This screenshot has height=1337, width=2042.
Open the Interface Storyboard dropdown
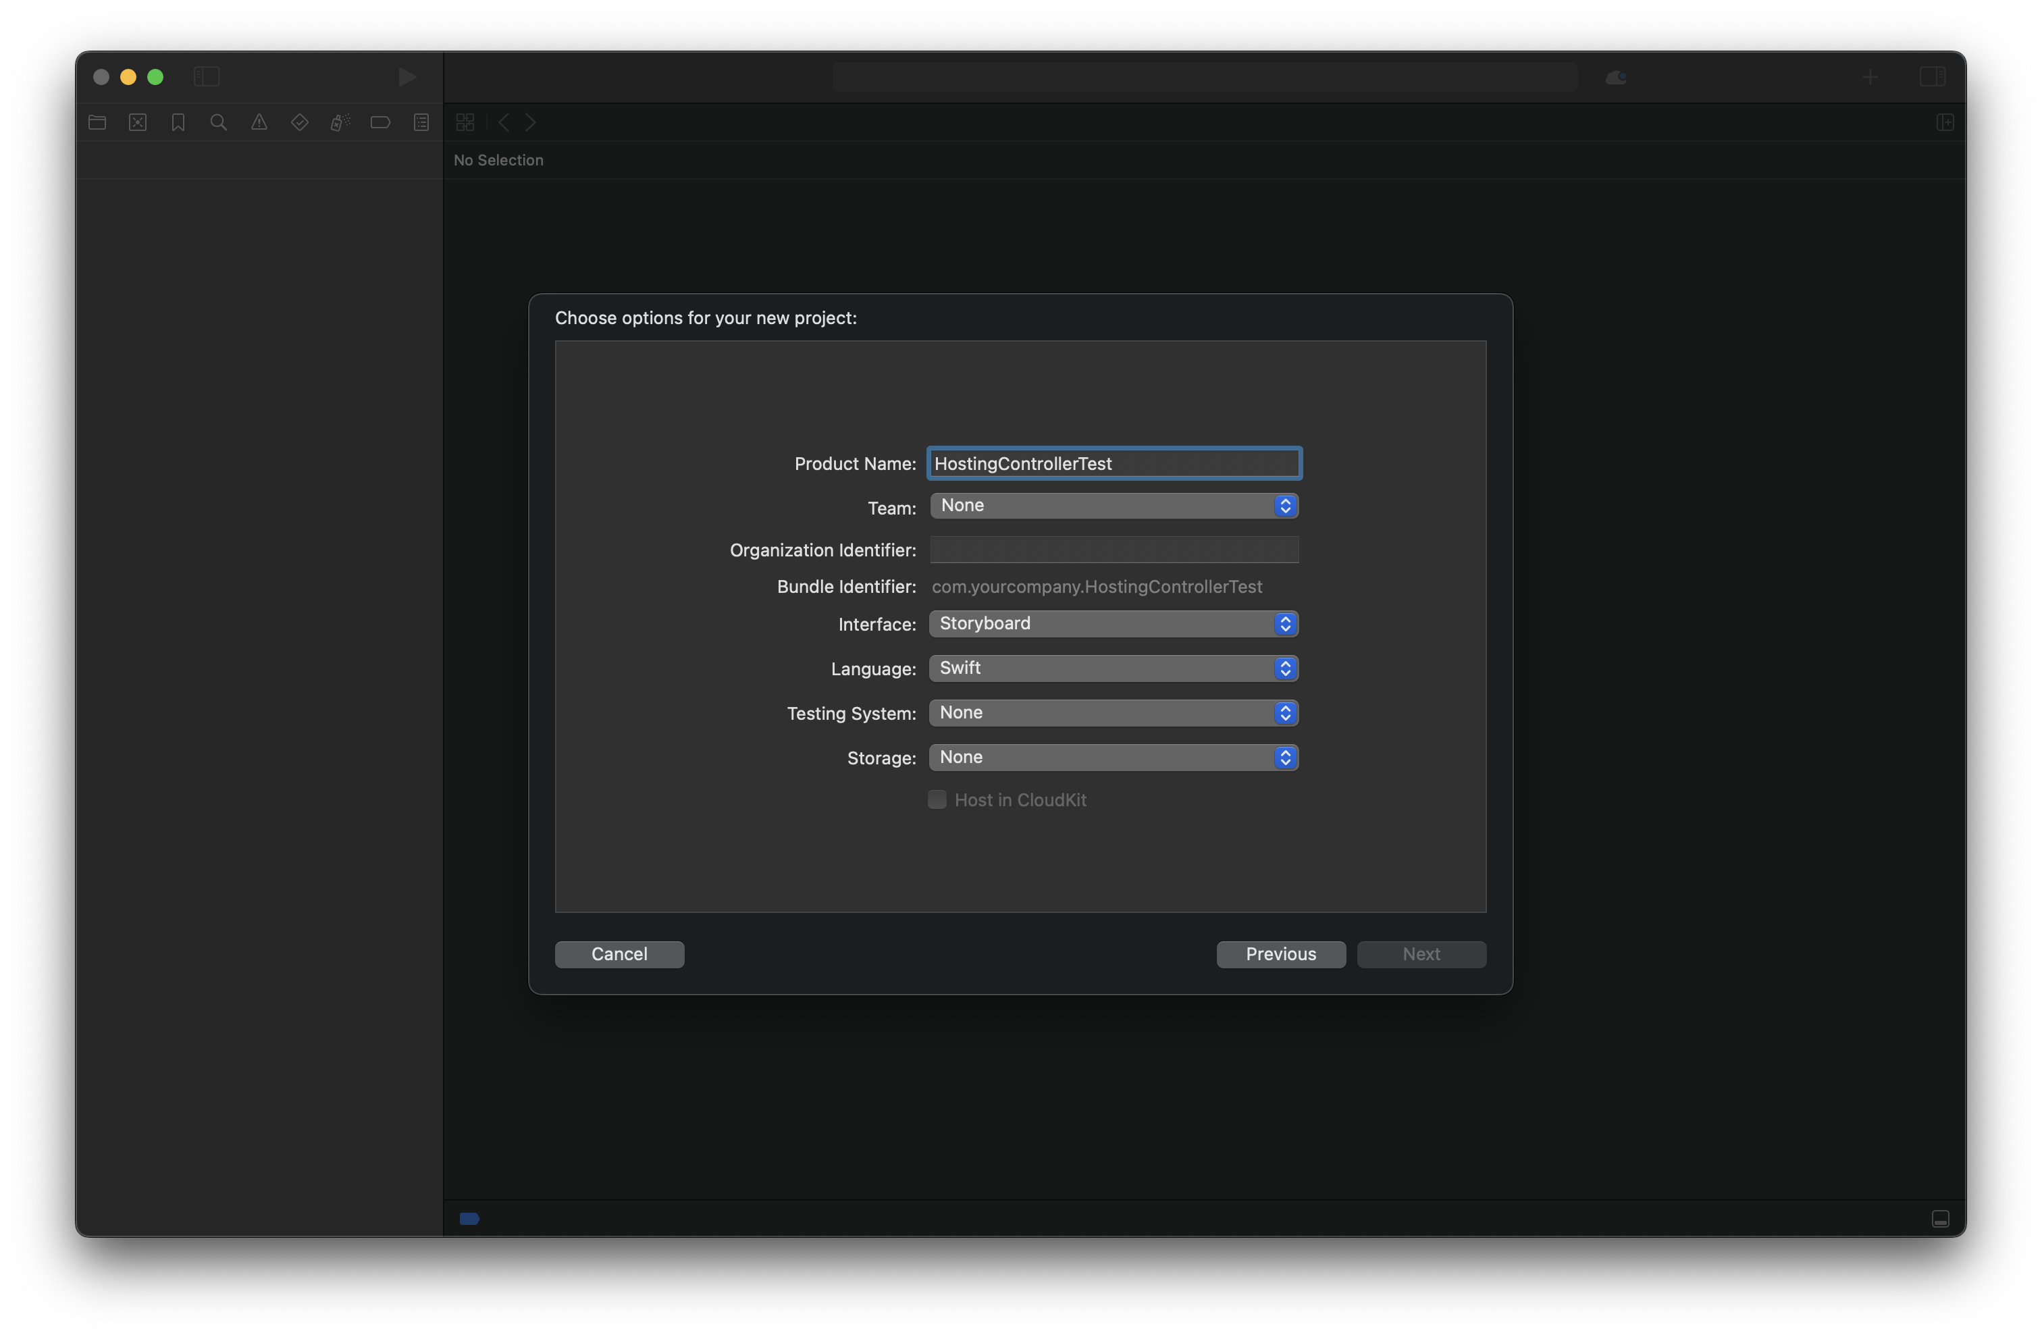(x=1113, y=624)
